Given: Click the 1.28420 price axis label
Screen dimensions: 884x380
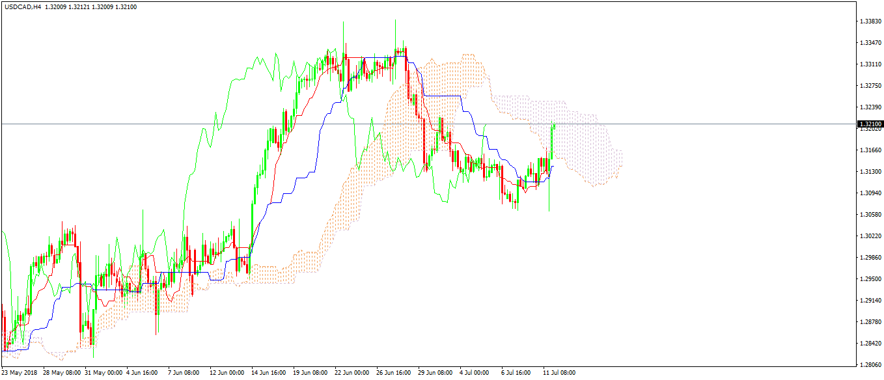Looking at the screenshot, I should pos(870,344).
